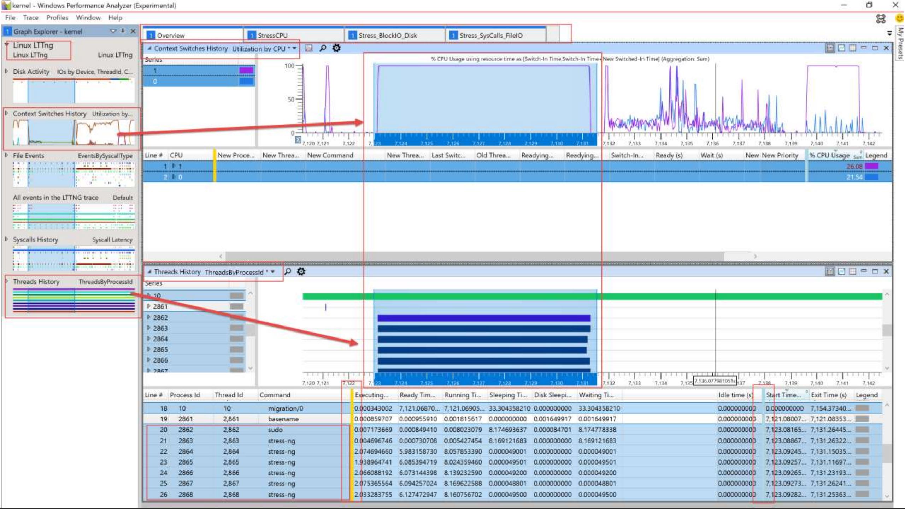Click the export graph icon in Context Switches History
Image resolution: width=905 pixels, height=509 pixels.
click(x=309, y=48)
